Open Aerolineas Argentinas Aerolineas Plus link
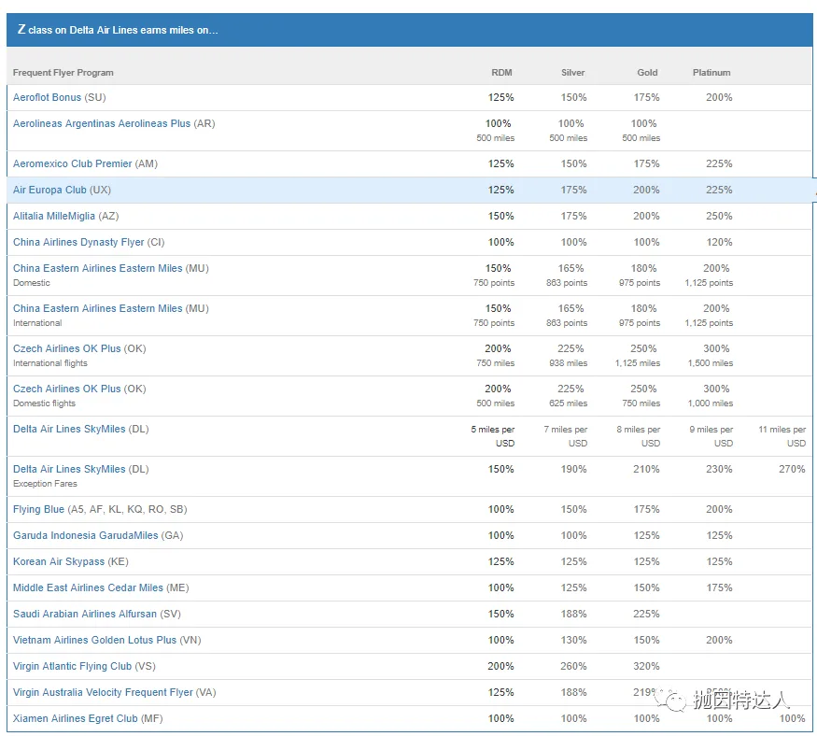The image size is (817, 736). click(102, 123)
